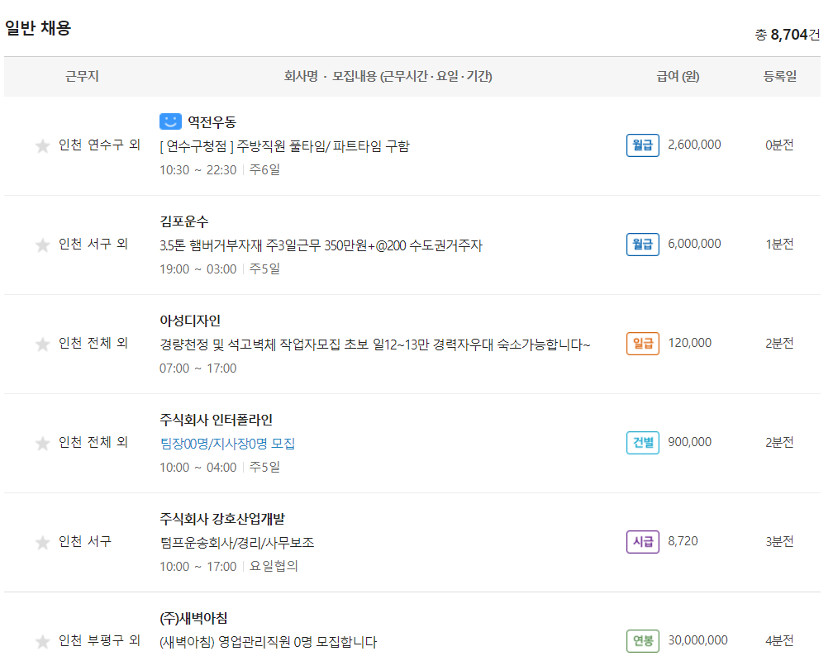Open 팀장00명/지사장0명 모집 link
Viewport: 833px width, 656px height.
point(227,444)
